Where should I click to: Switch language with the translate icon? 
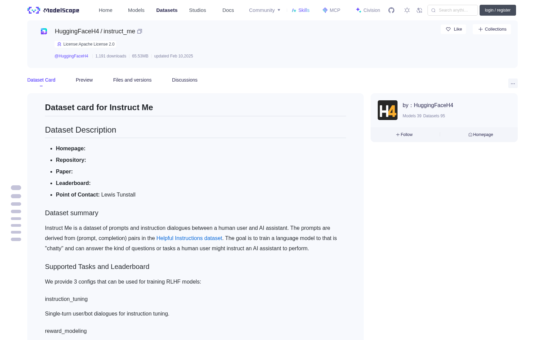[419, 10]
